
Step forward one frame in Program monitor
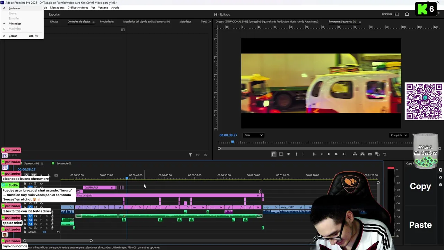coord(336,154)
